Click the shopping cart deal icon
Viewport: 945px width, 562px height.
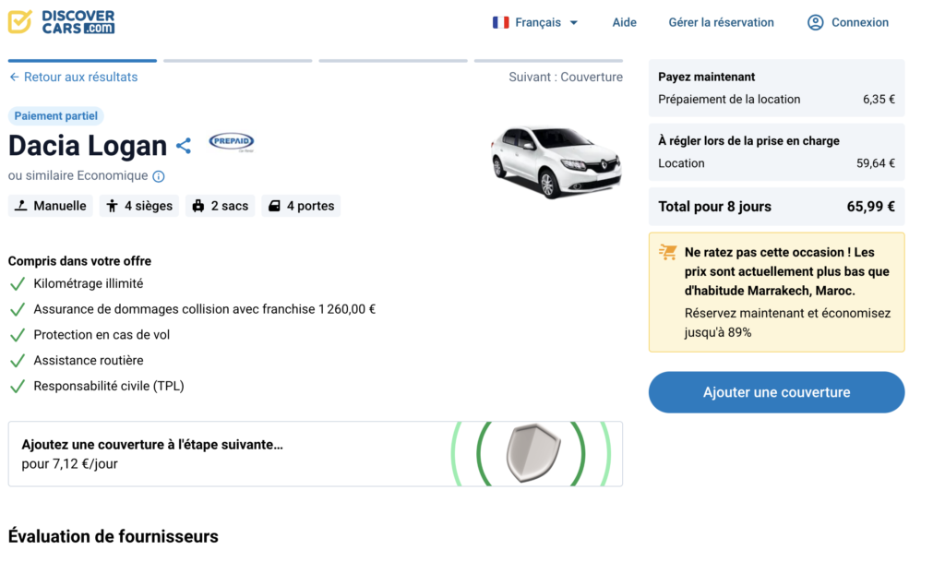(x=668, y=253)
